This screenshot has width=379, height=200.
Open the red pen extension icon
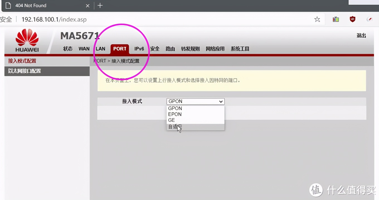(x=370, y=19)
